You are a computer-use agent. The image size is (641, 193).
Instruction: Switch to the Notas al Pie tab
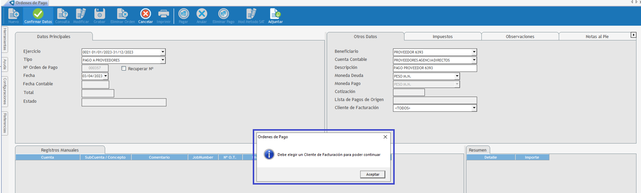click(597, 37)
